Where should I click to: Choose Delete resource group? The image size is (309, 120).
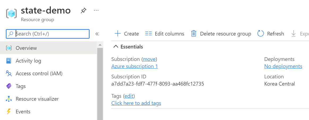[x=221, y=34]
